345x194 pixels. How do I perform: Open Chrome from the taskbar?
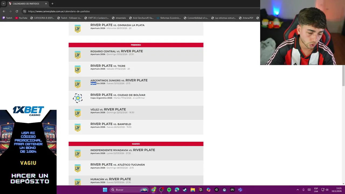(x=153, y=190)
